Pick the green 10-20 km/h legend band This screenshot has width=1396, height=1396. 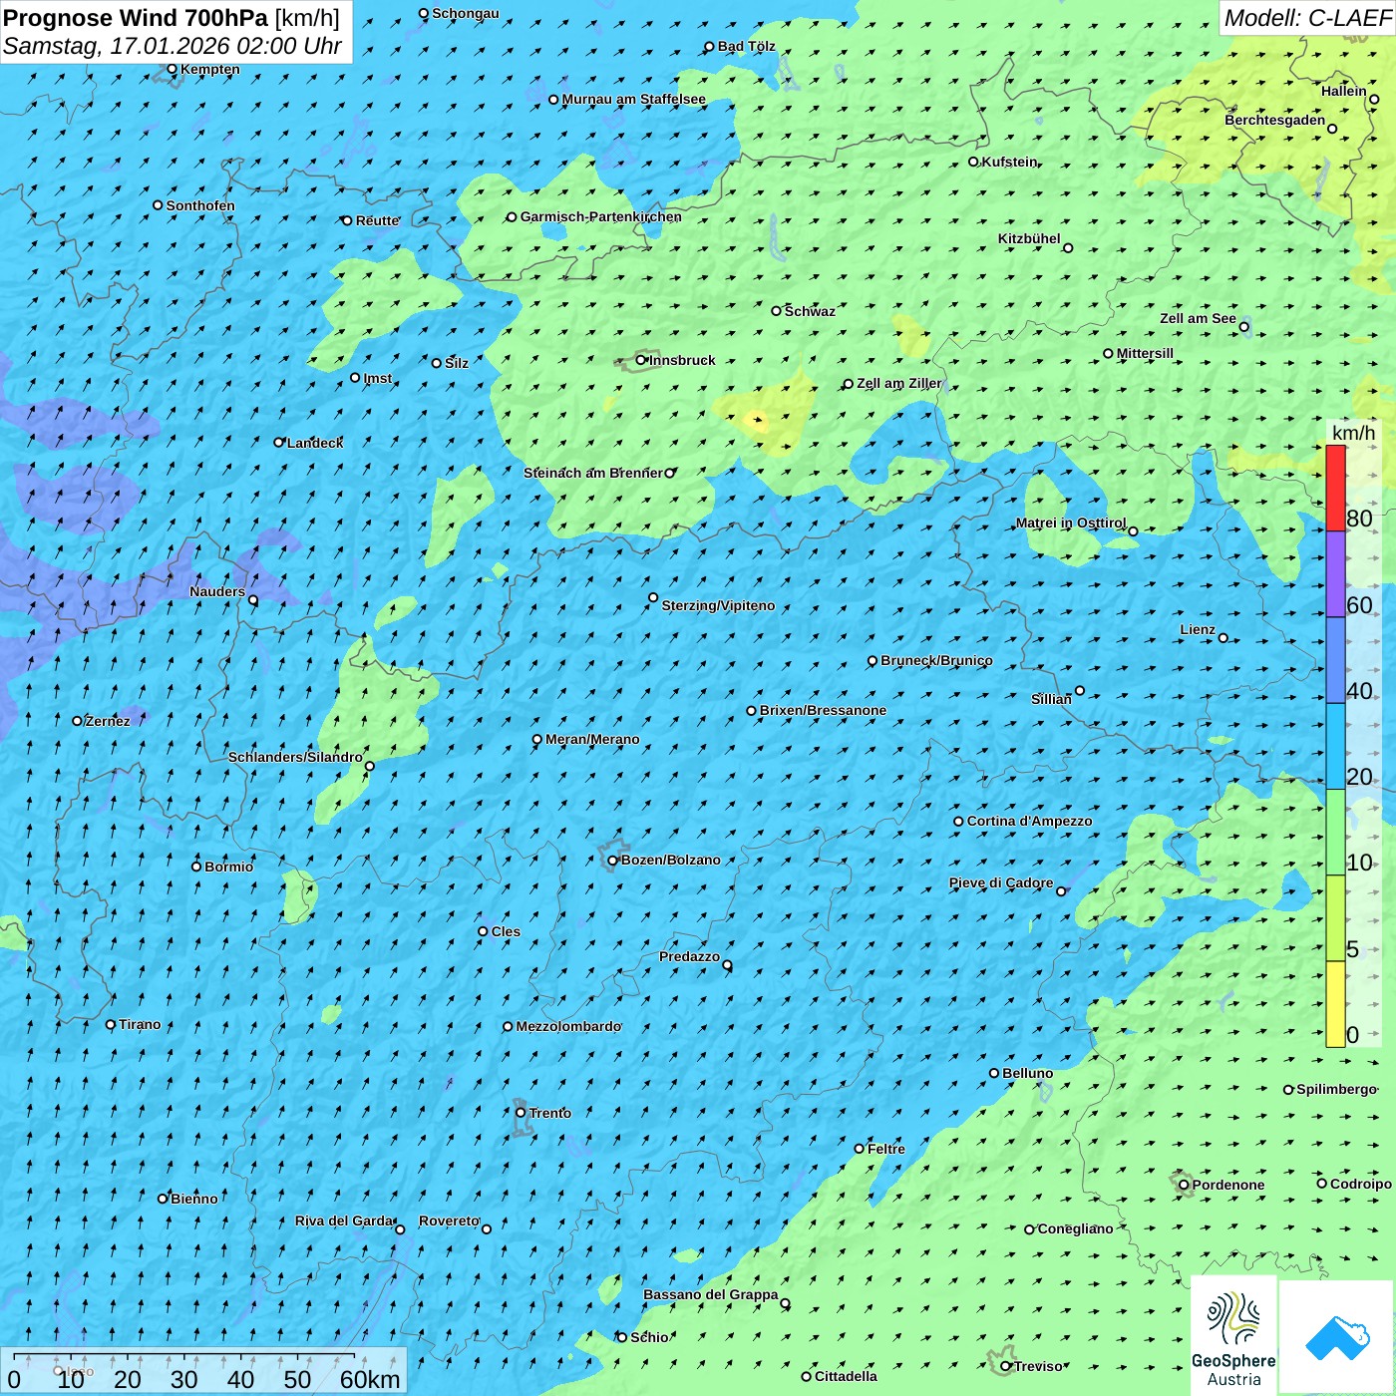1335,832
